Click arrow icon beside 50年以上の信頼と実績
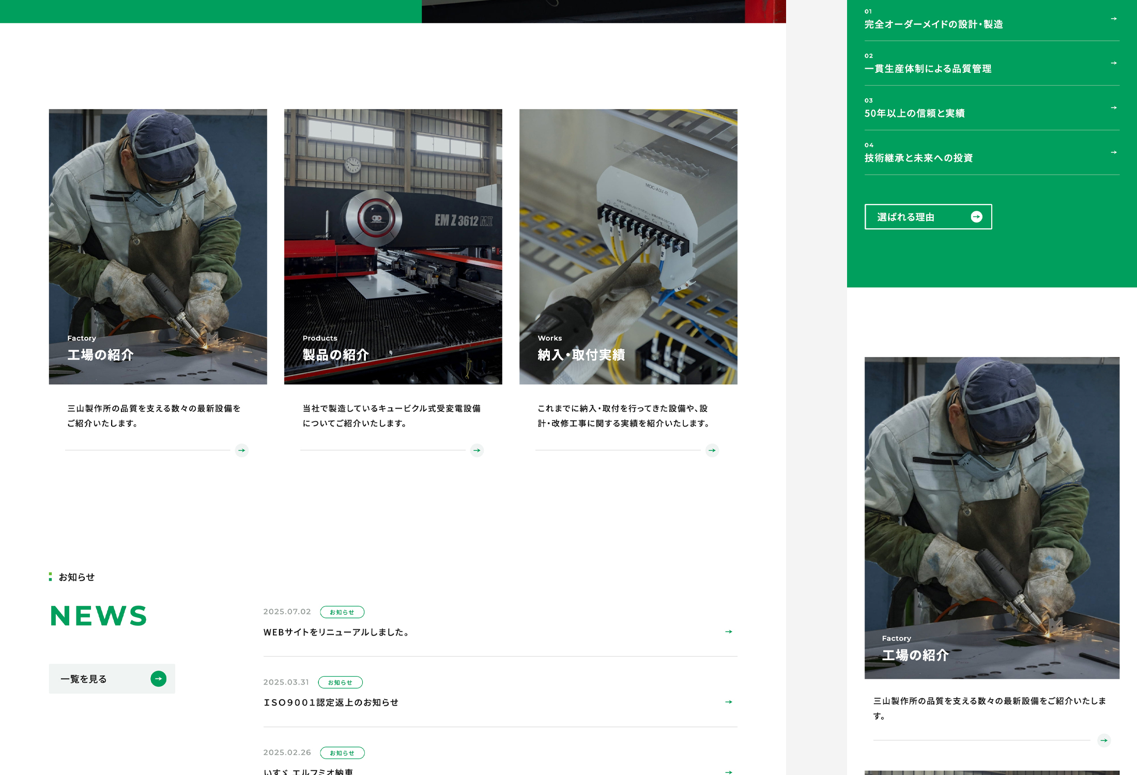The height and width of the screenshot is (775, 1137). point(1114,107)
